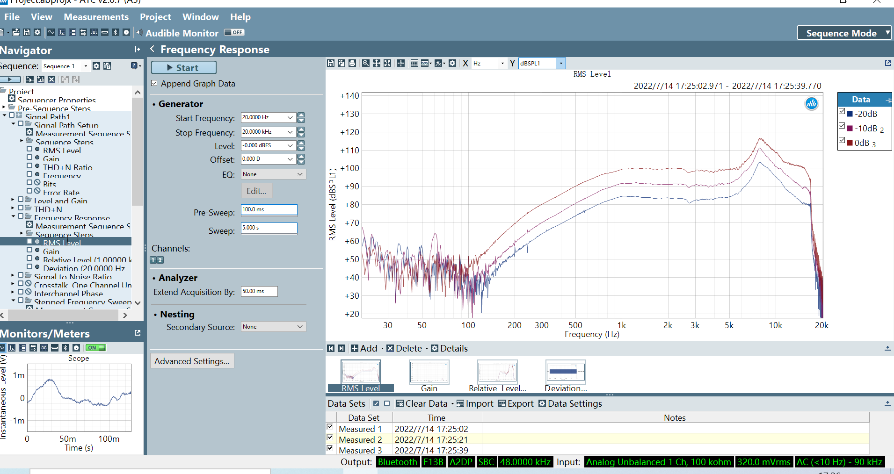Screen dimensions: 894x474
Task: Open the Bluetooth settings toolbar icon
Action: tap(116, 32)
